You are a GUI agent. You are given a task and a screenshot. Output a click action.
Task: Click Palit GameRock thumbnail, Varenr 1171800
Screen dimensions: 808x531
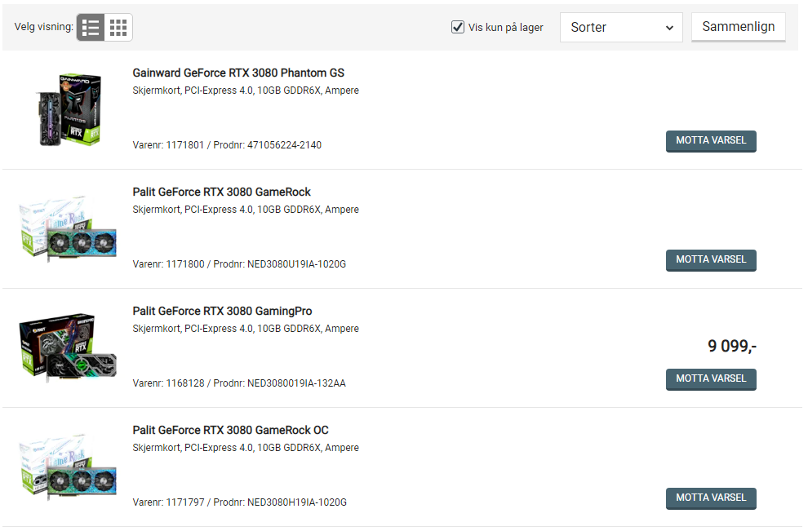coord(68,228)
